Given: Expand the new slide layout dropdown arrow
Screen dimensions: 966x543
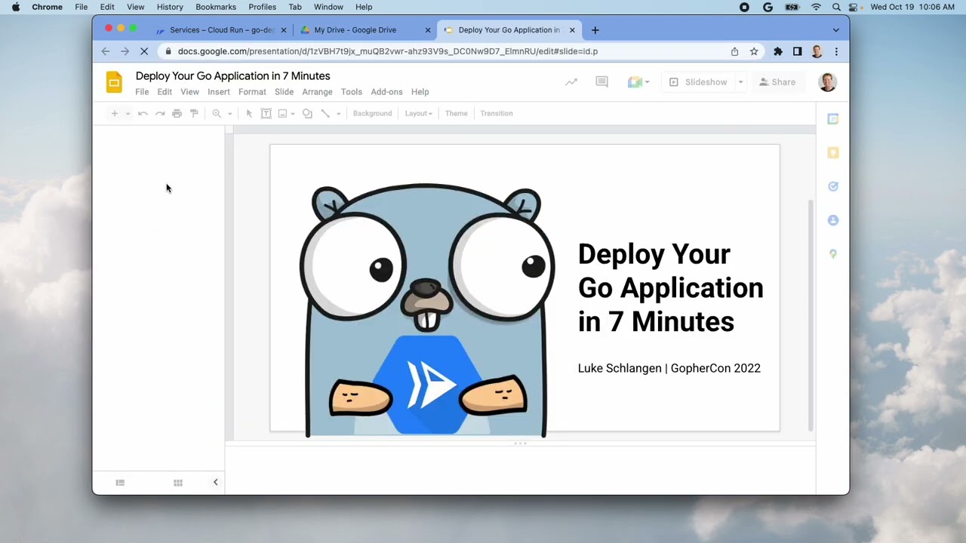Looking at the screenshot, I should [128, 113].
